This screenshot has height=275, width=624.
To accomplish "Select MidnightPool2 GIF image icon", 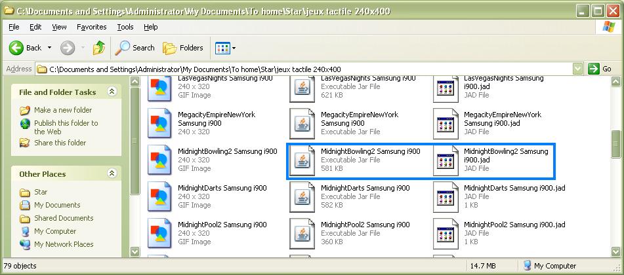I will coord(159,233).
